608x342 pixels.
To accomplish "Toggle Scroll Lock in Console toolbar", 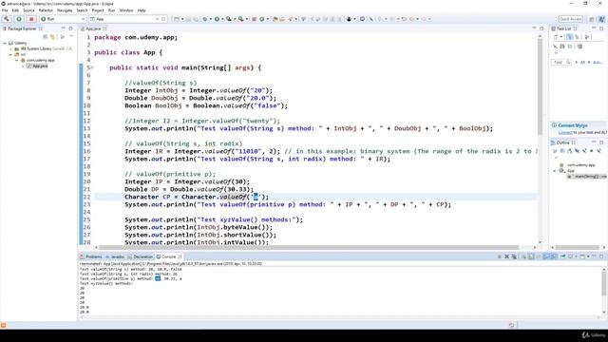I will [531, 256].
